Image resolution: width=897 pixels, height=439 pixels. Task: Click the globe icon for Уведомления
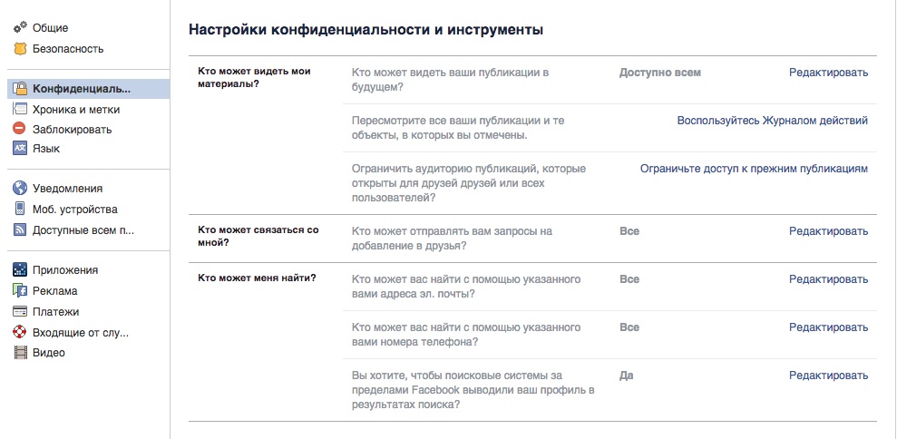coord(20,189)
